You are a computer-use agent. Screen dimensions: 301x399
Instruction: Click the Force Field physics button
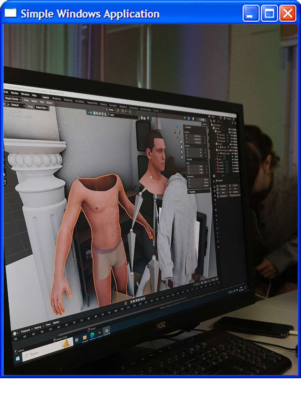(222, 186)
